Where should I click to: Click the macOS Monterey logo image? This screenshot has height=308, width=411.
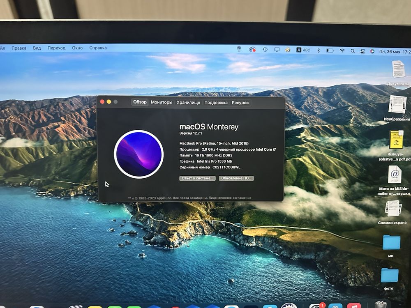(x=139, y=154)
